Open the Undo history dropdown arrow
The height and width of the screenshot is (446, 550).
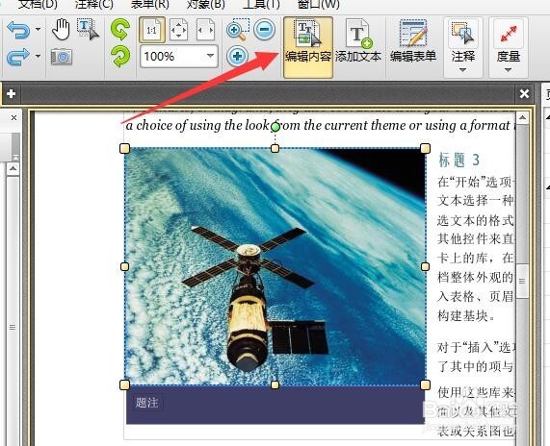point(38,29)
